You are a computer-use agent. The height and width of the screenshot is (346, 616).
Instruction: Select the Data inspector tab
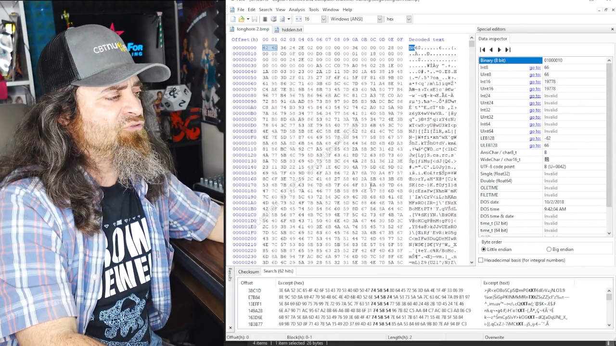[492, 39]
